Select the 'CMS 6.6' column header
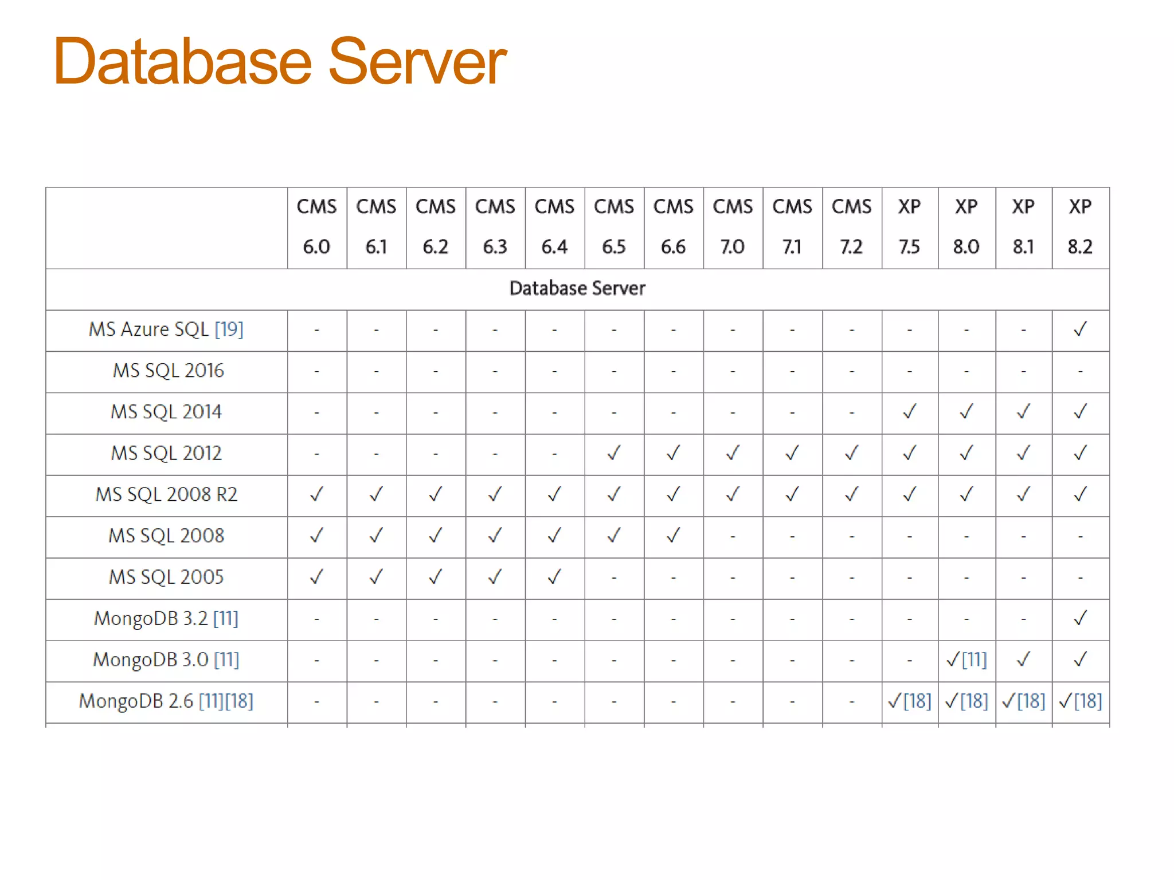Image resolution: width=1174 pixels, height=880 pixels. click(674, 227)
